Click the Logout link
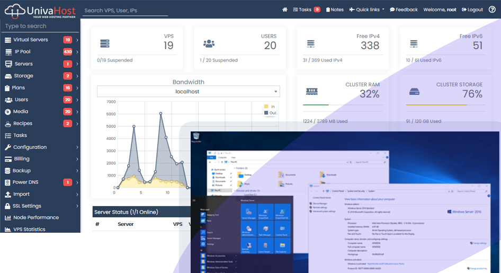 pyautogui.click(x=472, y=10)
